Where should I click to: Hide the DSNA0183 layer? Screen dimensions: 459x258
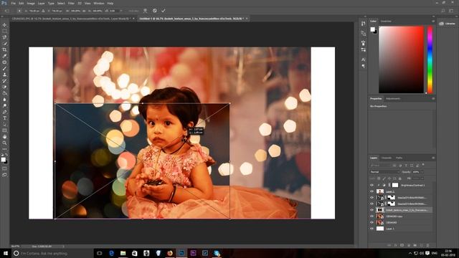[x=372, y=222]
